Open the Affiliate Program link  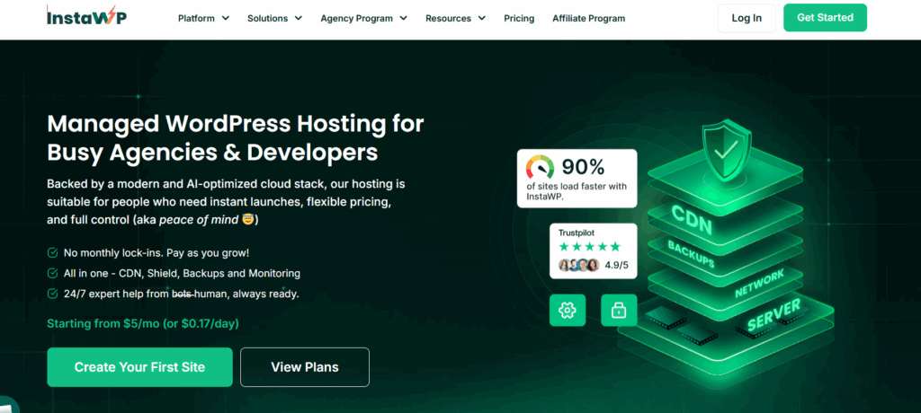point(588,18)
